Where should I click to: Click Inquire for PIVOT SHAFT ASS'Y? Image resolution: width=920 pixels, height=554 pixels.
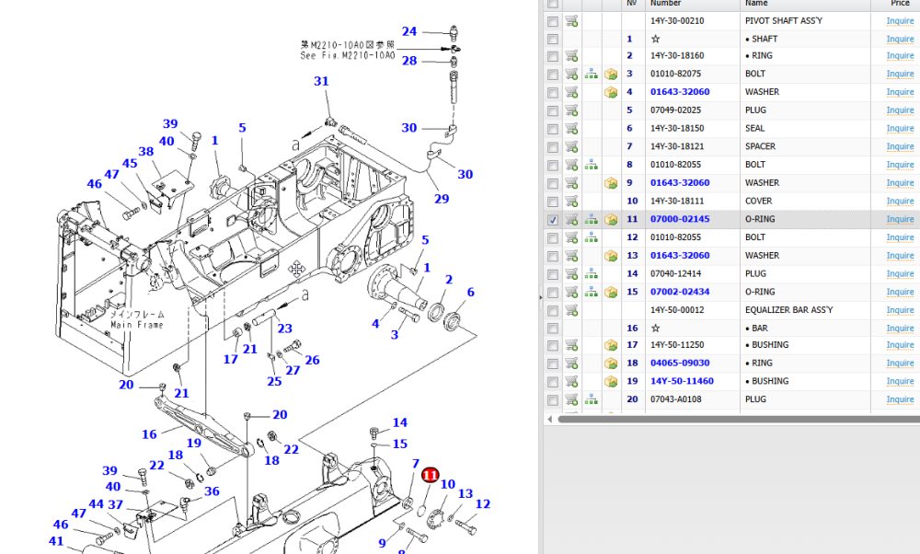(900, 21)
